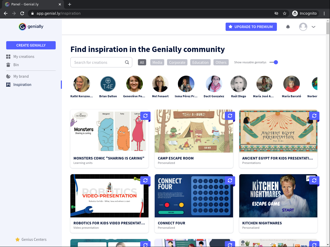Click the site lock icon

point(32,13)
